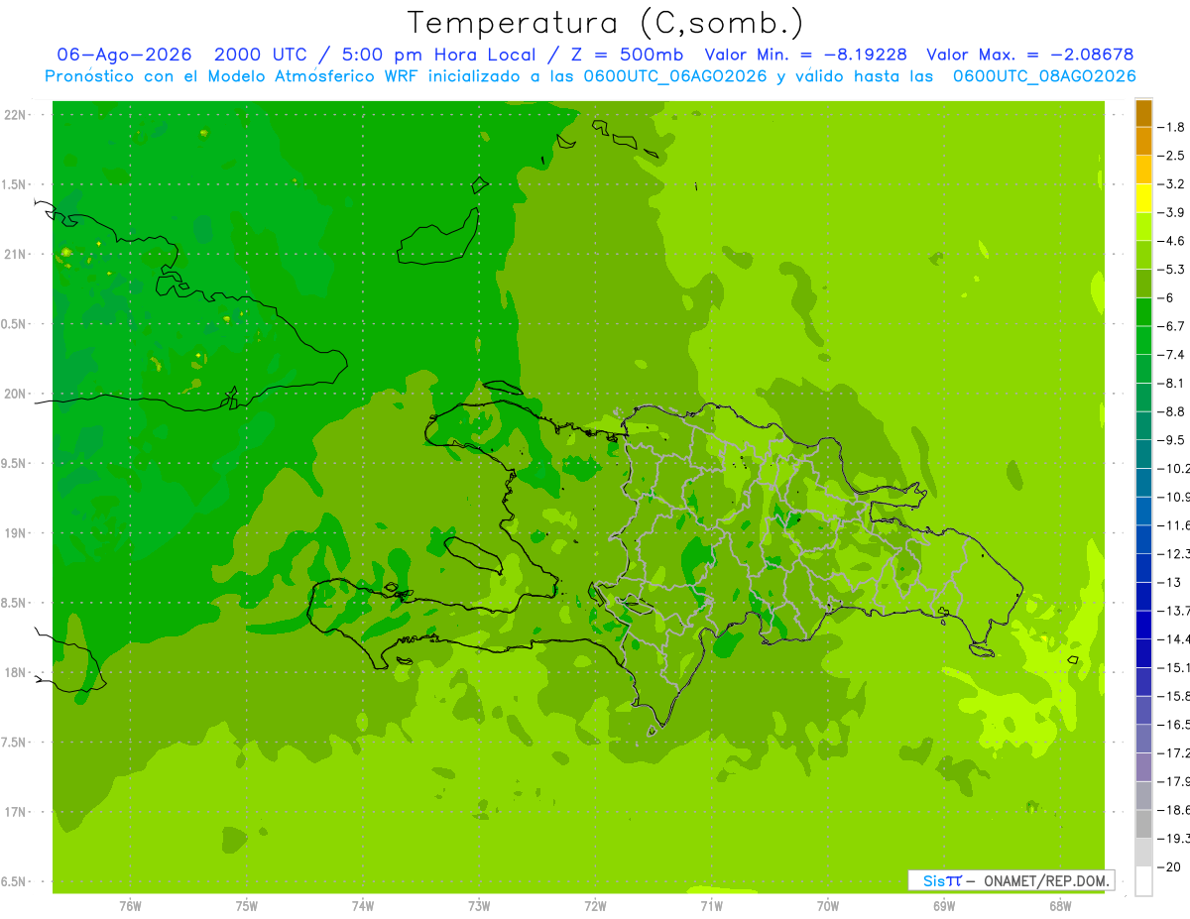Click the '-8.1' color scale label
Image resolution: width=1190 pixels, height=919 pixels.
[1171, 383]
